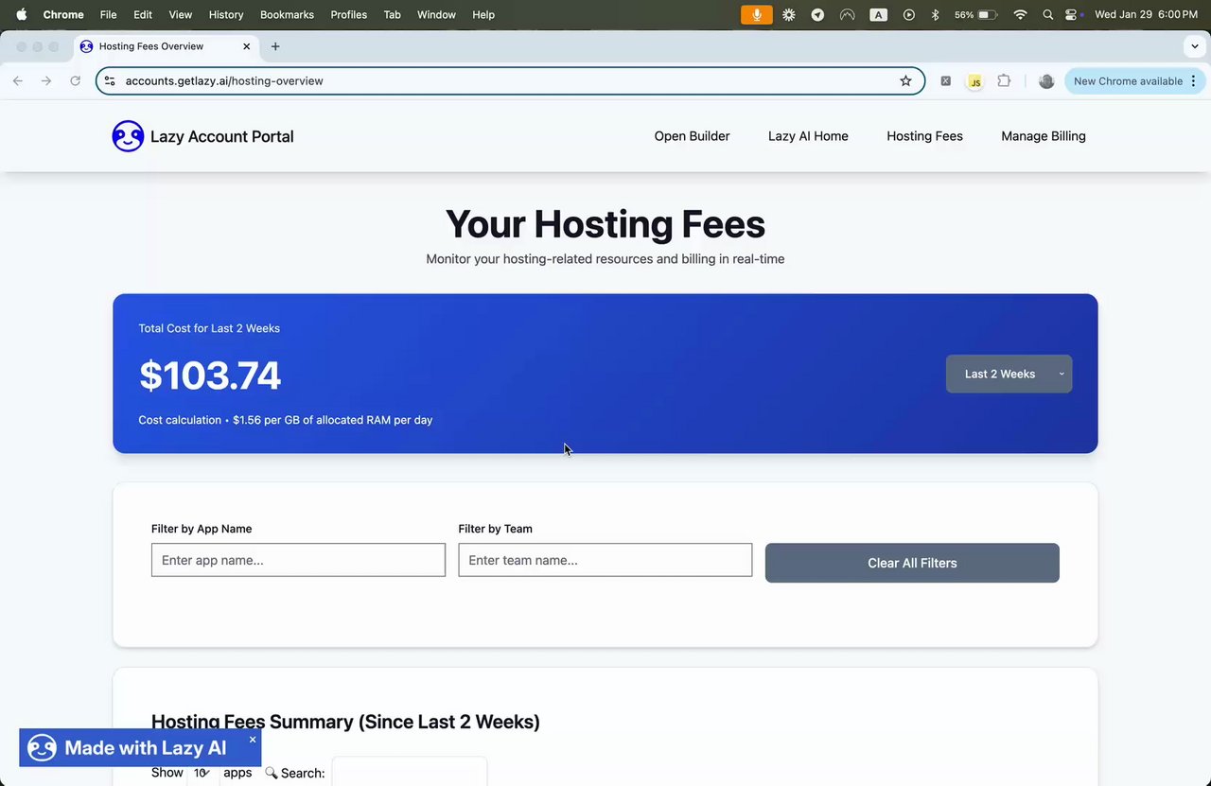
Task: Open Control Center in menu bar
Action: 1072,15
